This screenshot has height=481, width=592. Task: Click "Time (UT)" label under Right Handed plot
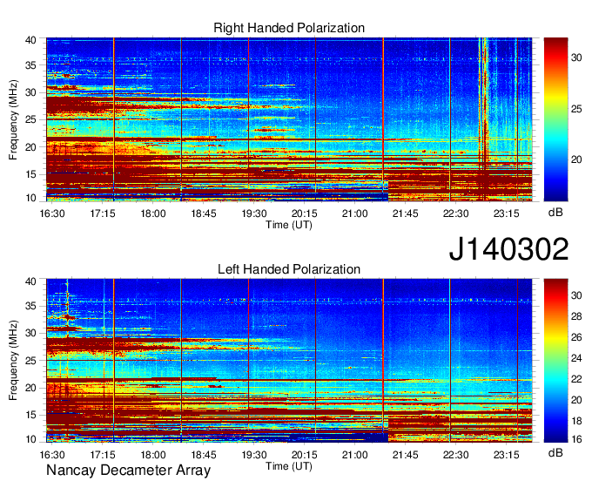click(289, 225)
